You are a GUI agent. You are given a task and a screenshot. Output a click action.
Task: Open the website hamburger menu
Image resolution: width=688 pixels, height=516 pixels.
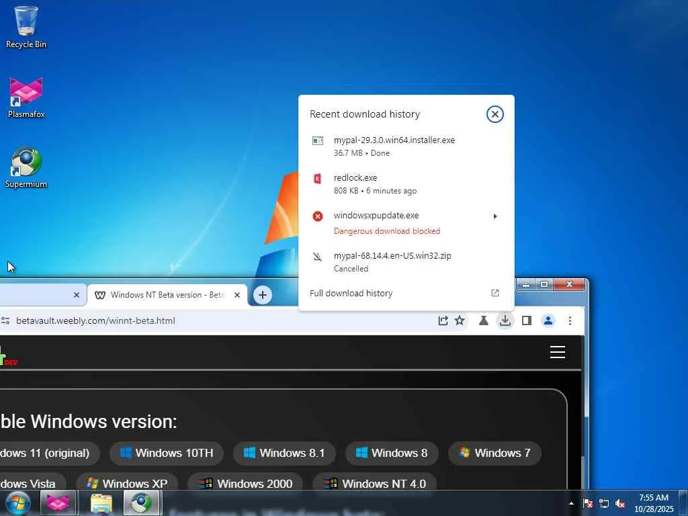tap(557, 352)
